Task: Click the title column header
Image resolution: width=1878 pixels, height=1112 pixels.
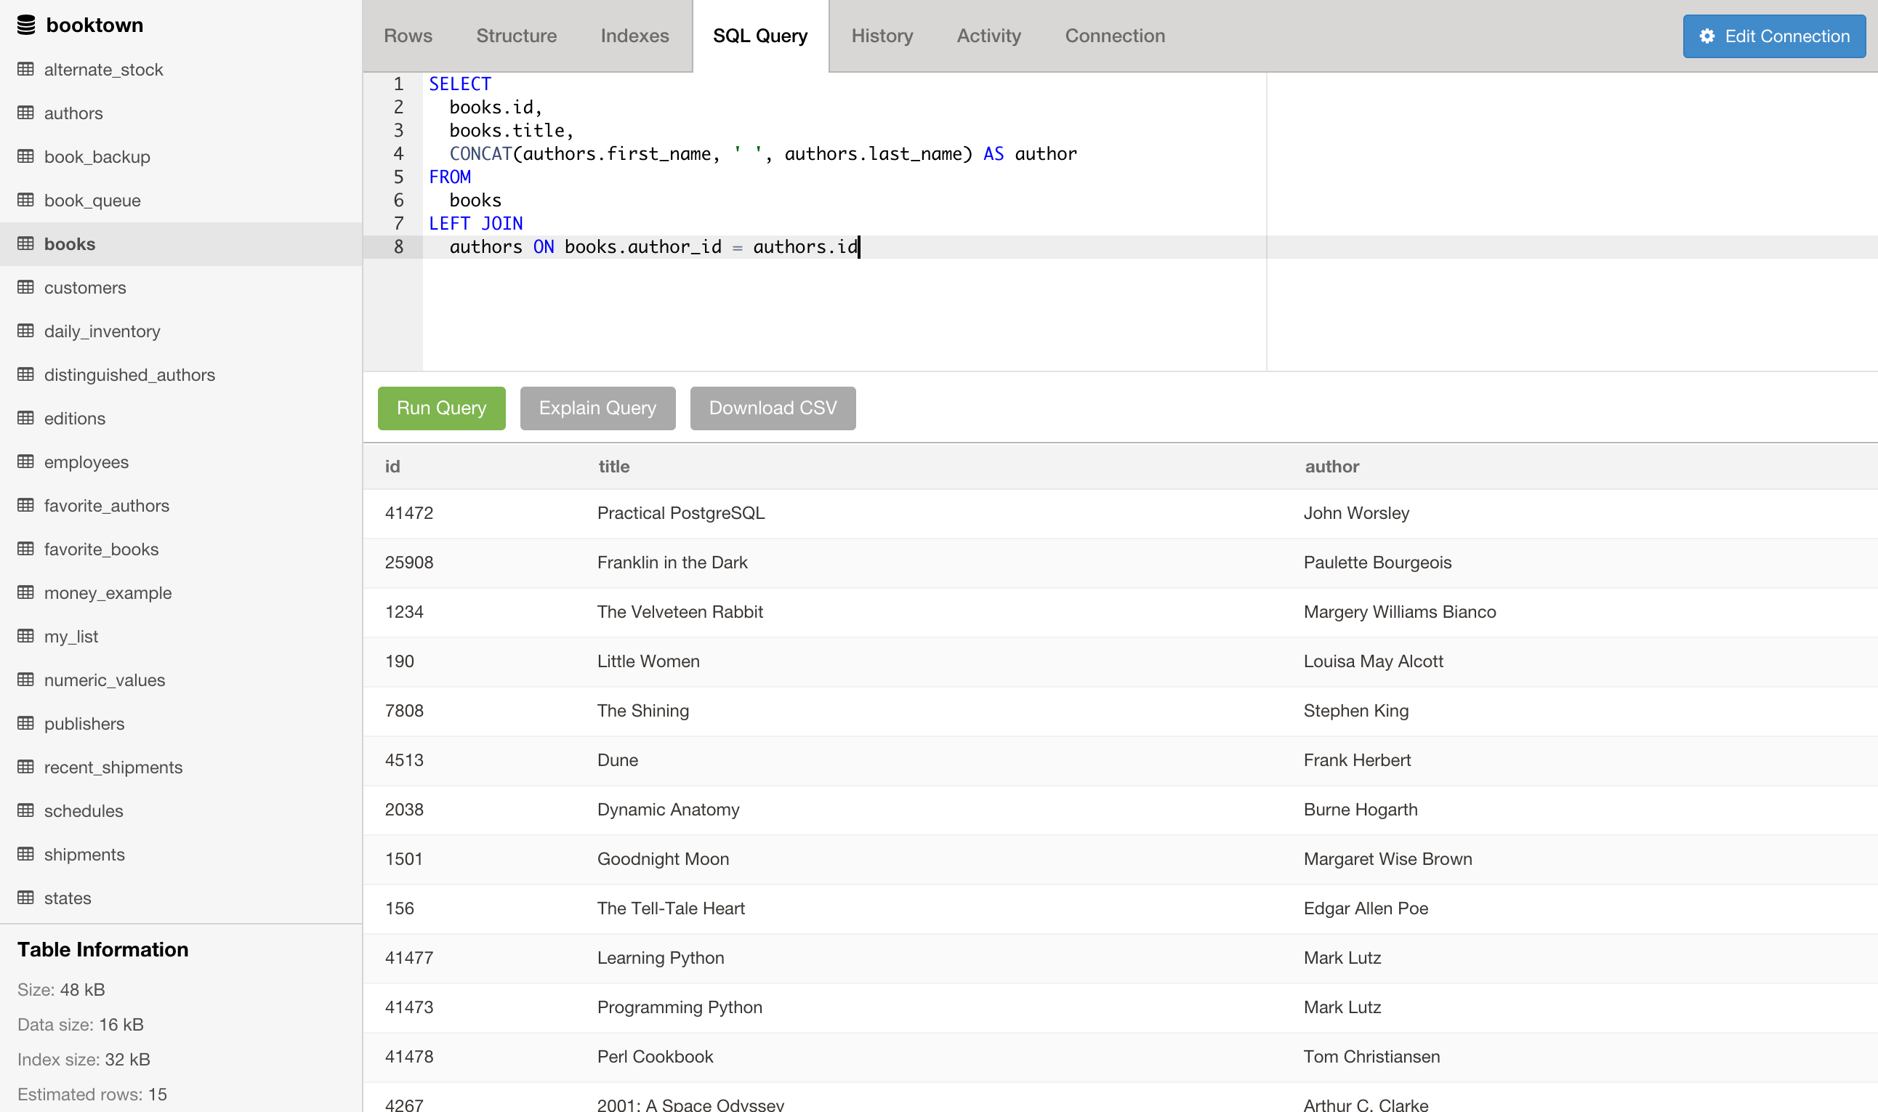Action: point(613,467)
